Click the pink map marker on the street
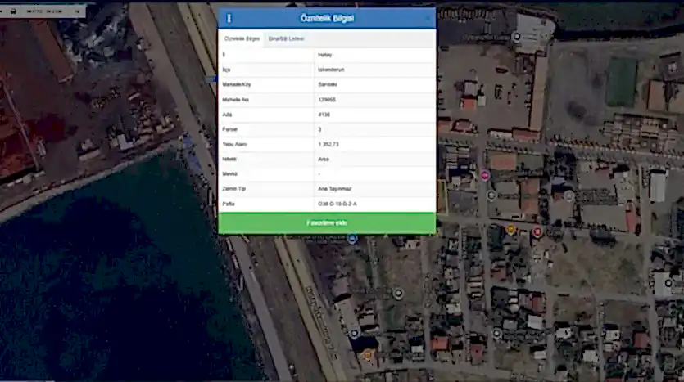The image size is (684, 382). tap(485, 175)
